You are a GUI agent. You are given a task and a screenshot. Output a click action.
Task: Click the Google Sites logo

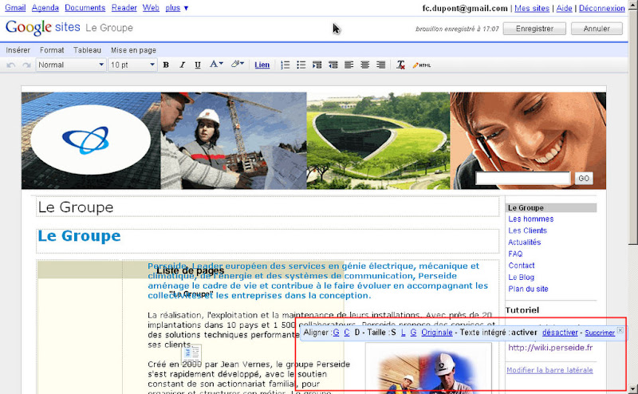(x=43, y=28)
